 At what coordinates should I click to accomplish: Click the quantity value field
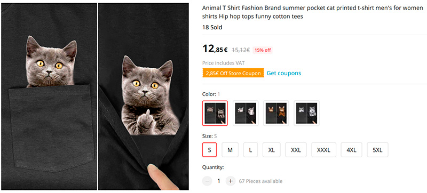tap(219, 181)
